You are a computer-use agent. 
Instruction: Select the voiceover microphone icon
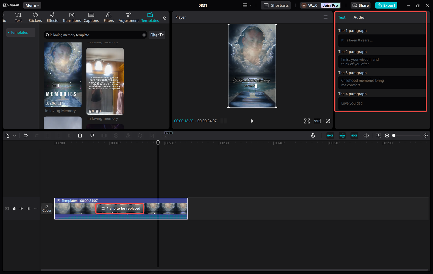[313, 135]
